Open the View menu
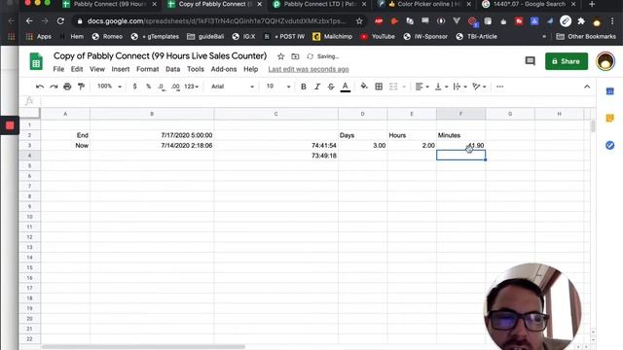623x350 pixels. [97, 69]
